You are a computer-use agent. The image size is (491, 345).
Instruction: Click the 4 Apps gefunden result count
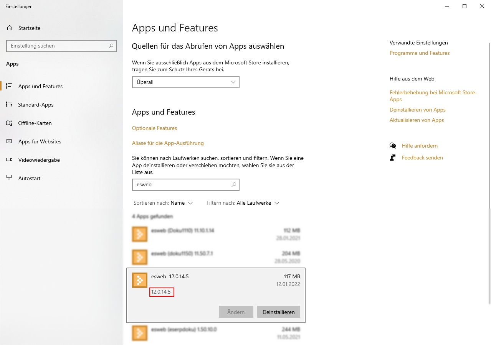152,216
